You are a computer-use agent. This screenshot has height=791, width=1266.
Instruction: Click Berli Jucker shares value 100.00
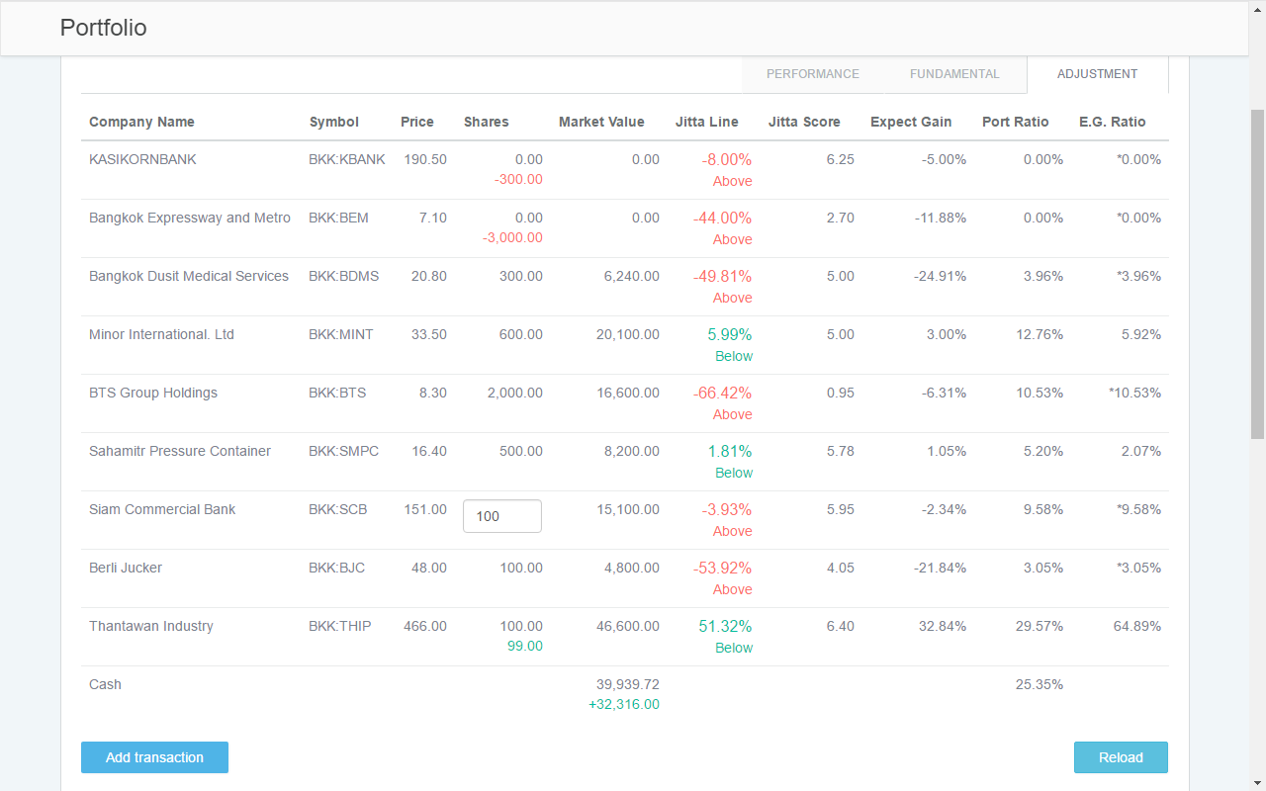pos(520,568)
